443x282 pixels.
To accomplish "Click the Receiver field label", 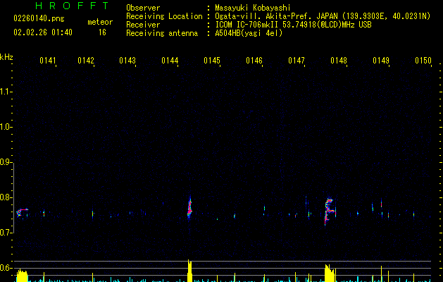I will (x=143, y=25).
